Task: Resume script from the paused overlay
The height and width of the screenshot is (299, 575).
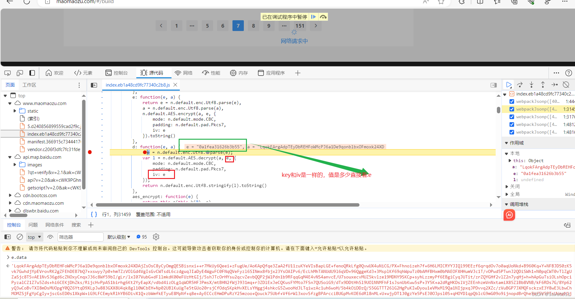Action: (313, 17)
